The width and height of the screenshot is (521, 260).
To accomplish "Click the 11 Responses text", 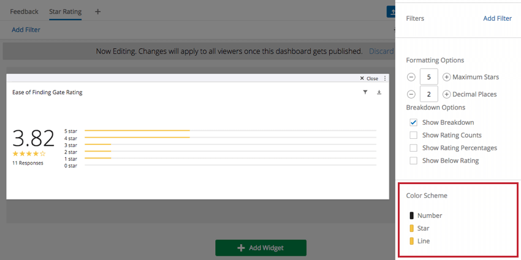I will pos(28,163).
